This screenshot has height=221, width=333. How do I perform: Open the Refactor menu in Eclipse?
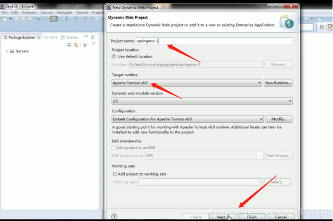[29, 13]
